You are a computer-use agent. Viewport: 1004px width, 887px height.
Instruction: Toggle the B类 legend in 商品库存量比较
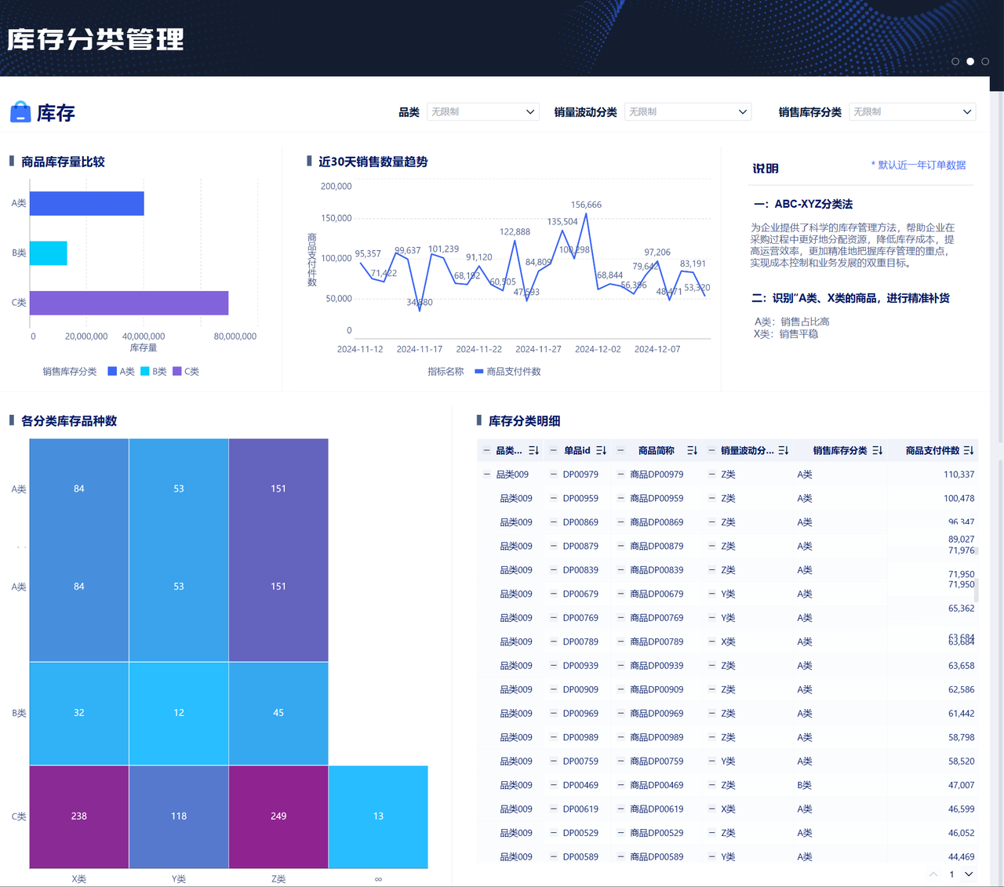click(154, 372)
